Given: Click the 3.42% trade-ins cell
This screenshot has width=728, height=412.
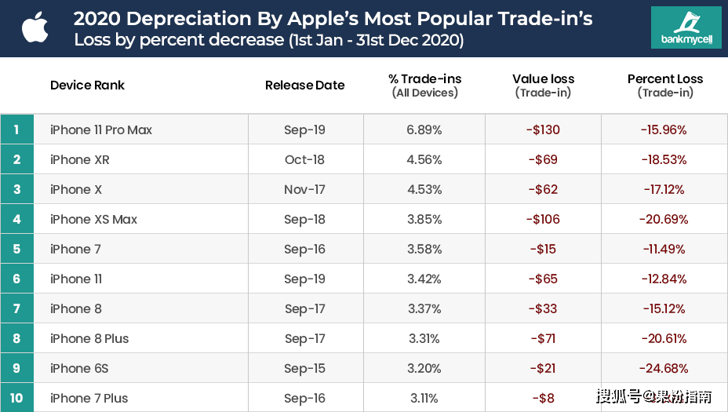Looking at the screenshot, I should (x=424, y=279).
